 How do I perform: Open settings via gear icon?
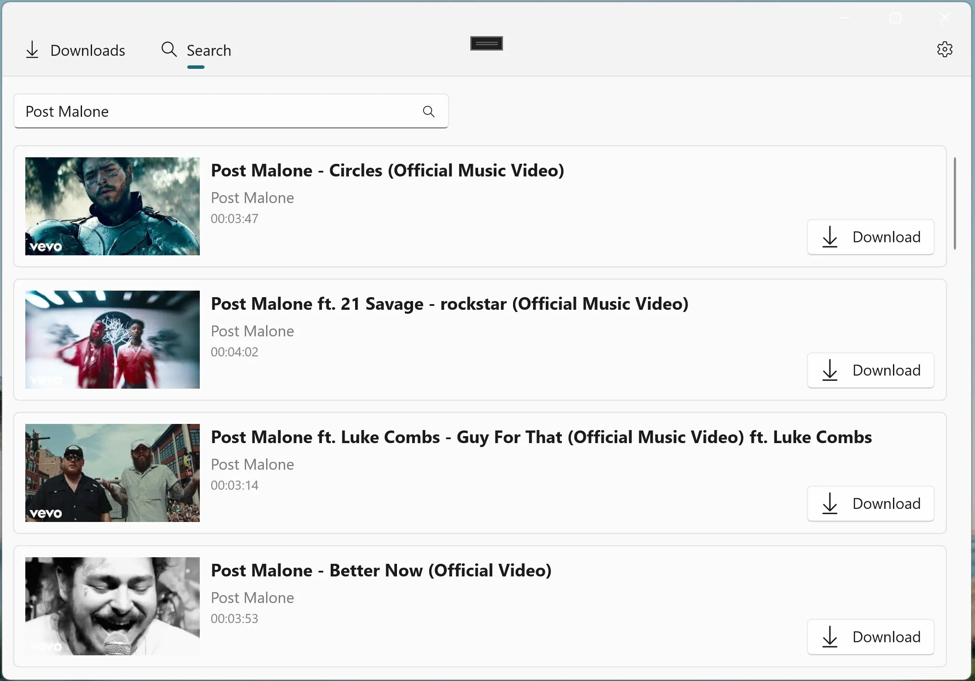click(944, 49)
